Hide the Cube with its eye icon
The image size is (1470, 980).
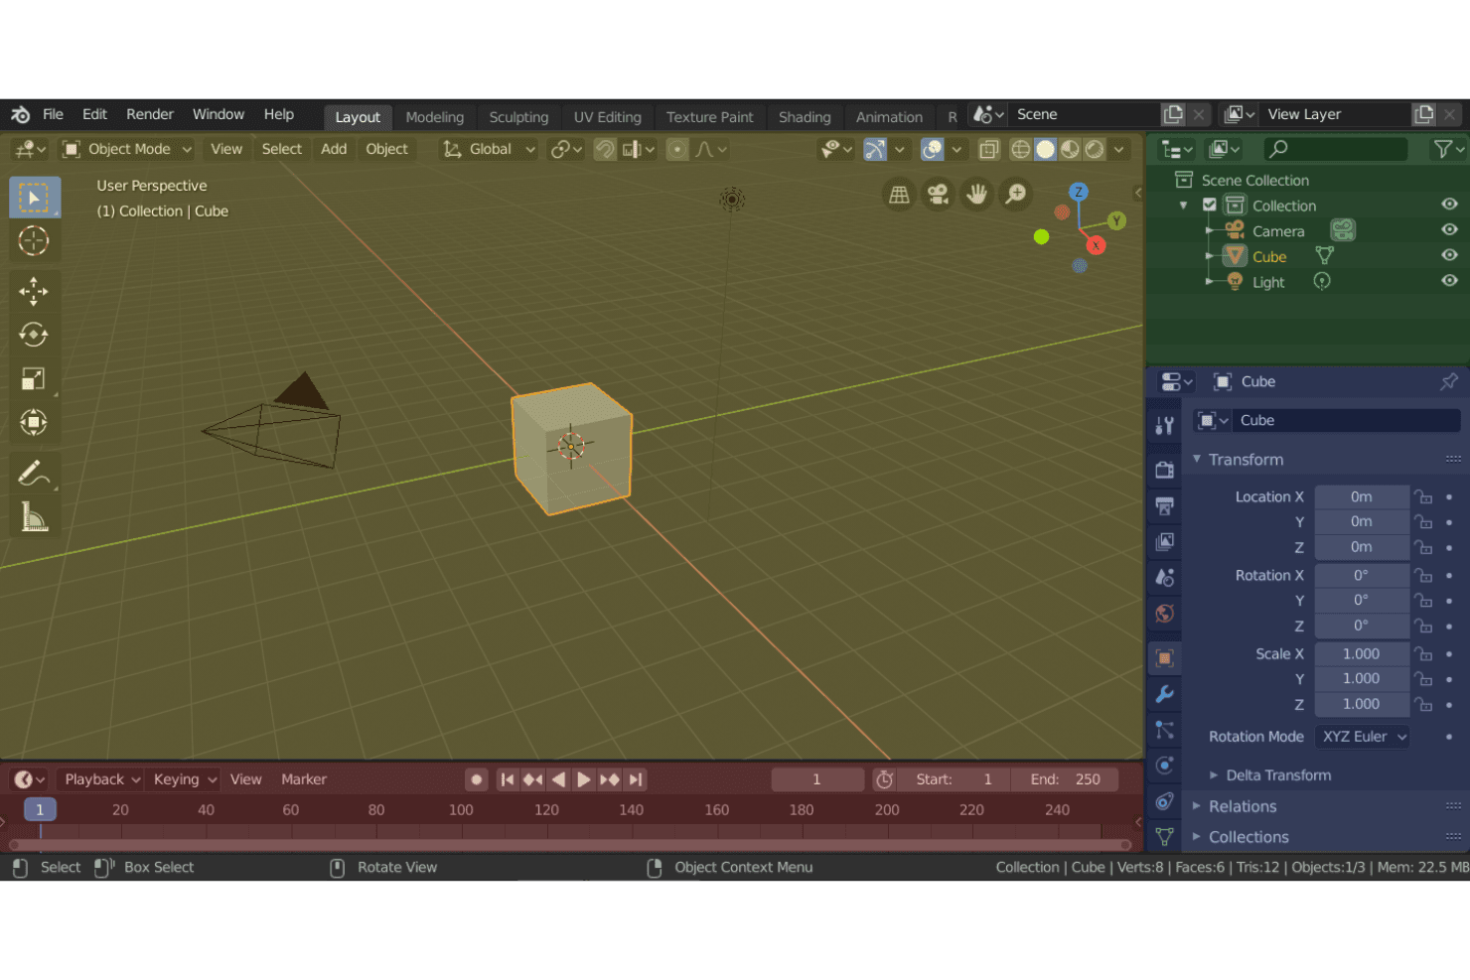(1449, 255)
